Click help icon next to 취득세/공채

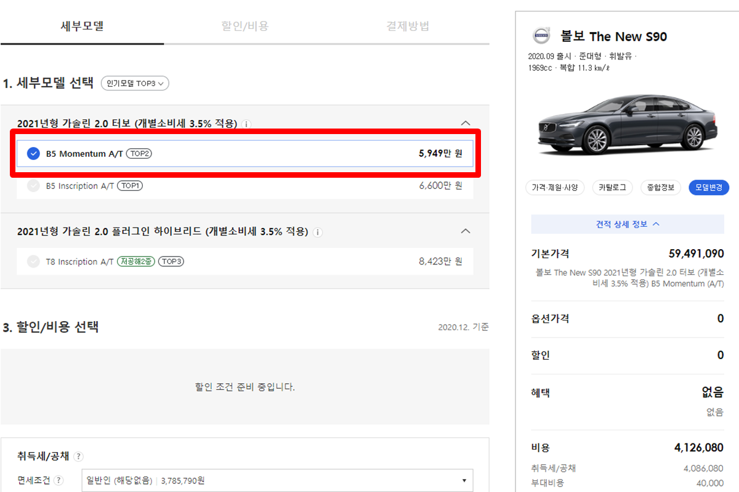[78, 456]
